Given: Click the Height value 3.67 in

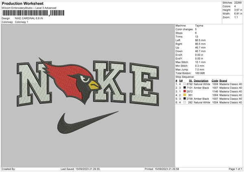Looking at the screenshot, I should 238,10.
